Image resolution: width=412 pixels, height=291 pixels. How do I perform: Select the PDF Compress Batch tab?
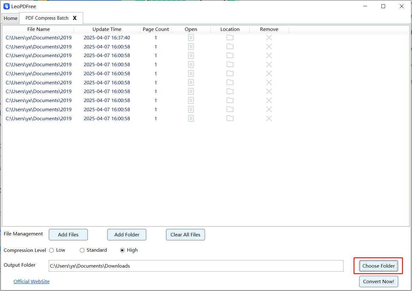pos(47,18)
